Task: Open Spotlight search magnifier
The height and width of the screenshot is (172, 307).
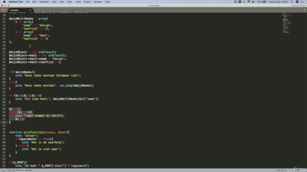Action: pos(292,2)
